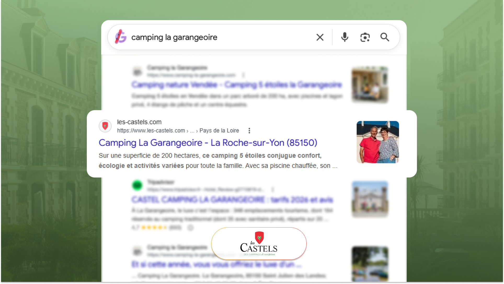The width and height of the screenshot is (504, 284).
Task: Open three-dot menu on first blurred result
Action: point(243,75)
